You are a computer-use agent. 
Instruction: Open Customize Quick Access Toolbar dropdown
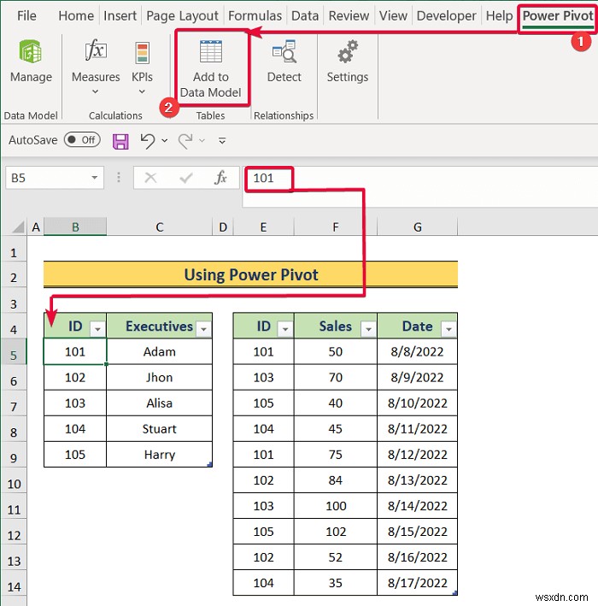[222, 140]
